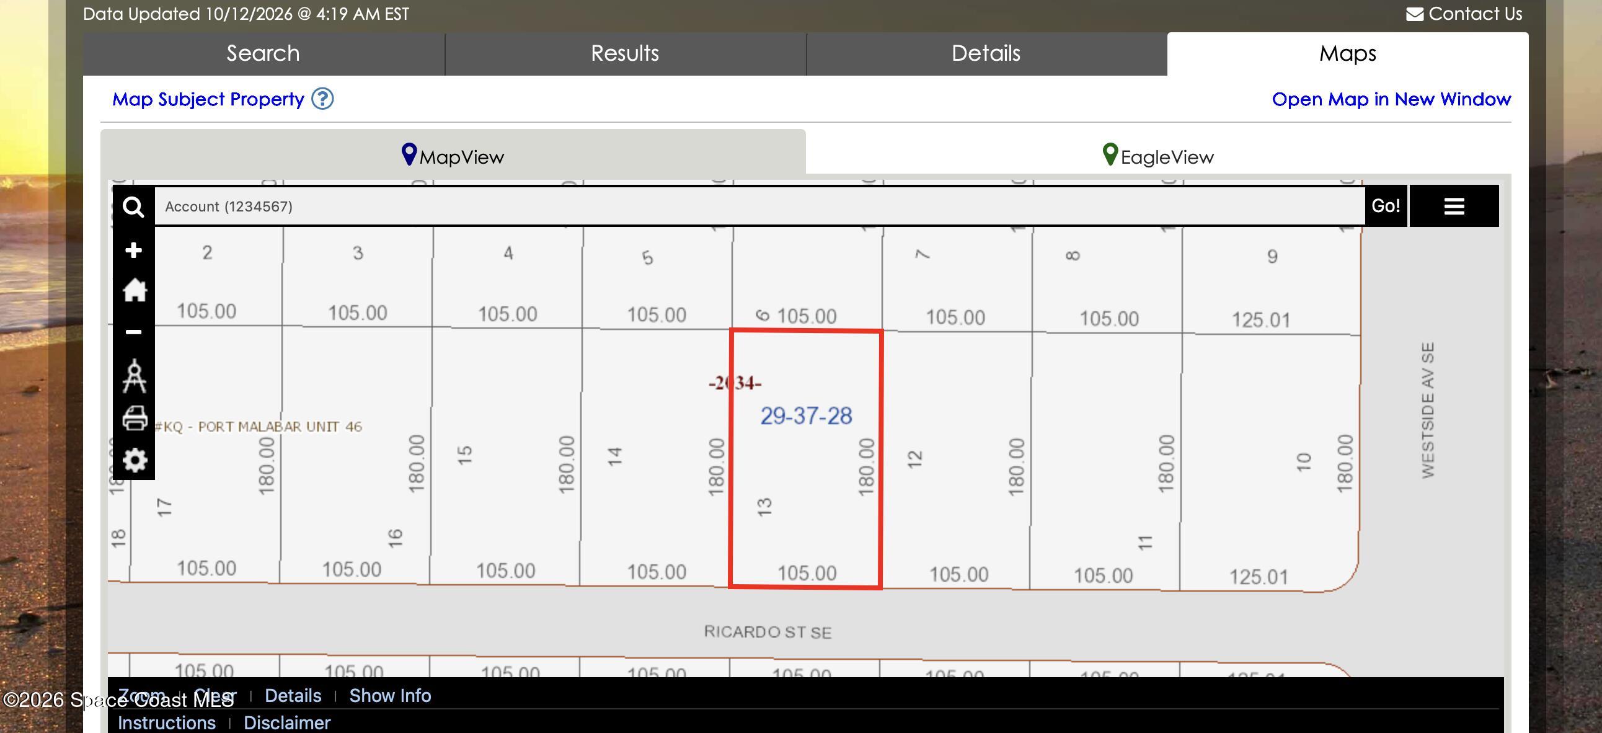Click lot 14 parcel on map
Image resolution: width=1602 pixels, height=733 pixels.
(x=656, y=456)
